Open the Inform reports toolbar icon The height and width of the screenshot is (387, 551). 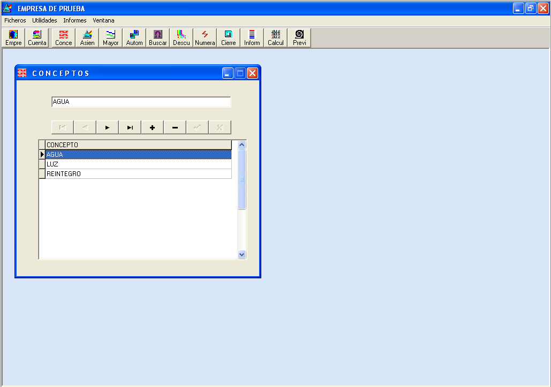[252, 38]
